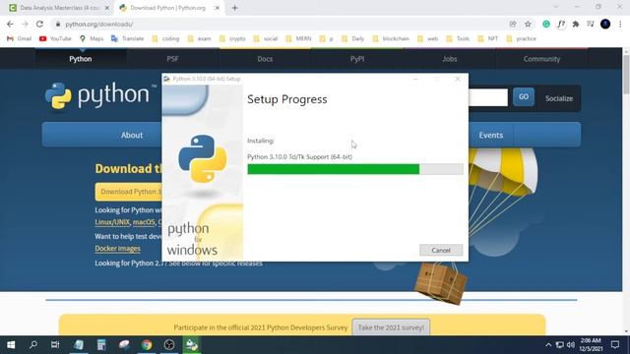630x354 pixels.
Task: Click the address bar URL field
Action: coord(282,24)
